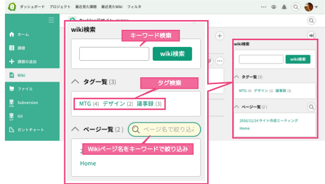
Task: Select 課題の追加 in sidebar
Action: tap(23, 62)
